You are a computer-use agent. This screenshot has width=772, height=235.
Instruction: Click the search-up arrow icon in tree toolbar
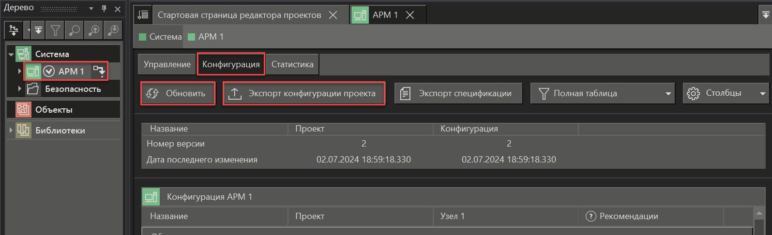pos(94,31)
